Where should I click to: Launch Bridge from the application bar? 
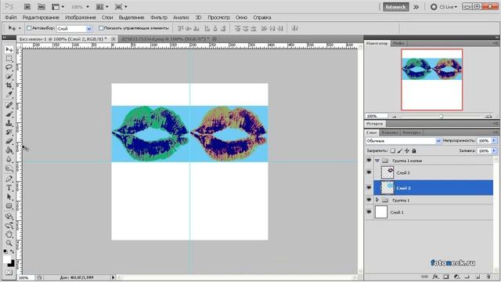coord(27,7)
